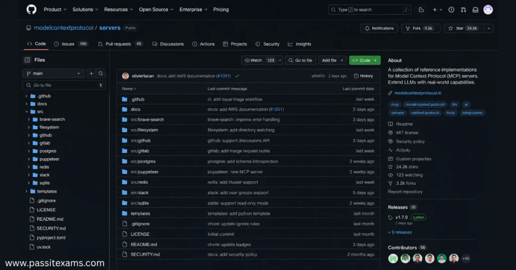Click the docs folder icon in file table
The height and width of the screenshot is (270, 516).
[x=124, y=109]
